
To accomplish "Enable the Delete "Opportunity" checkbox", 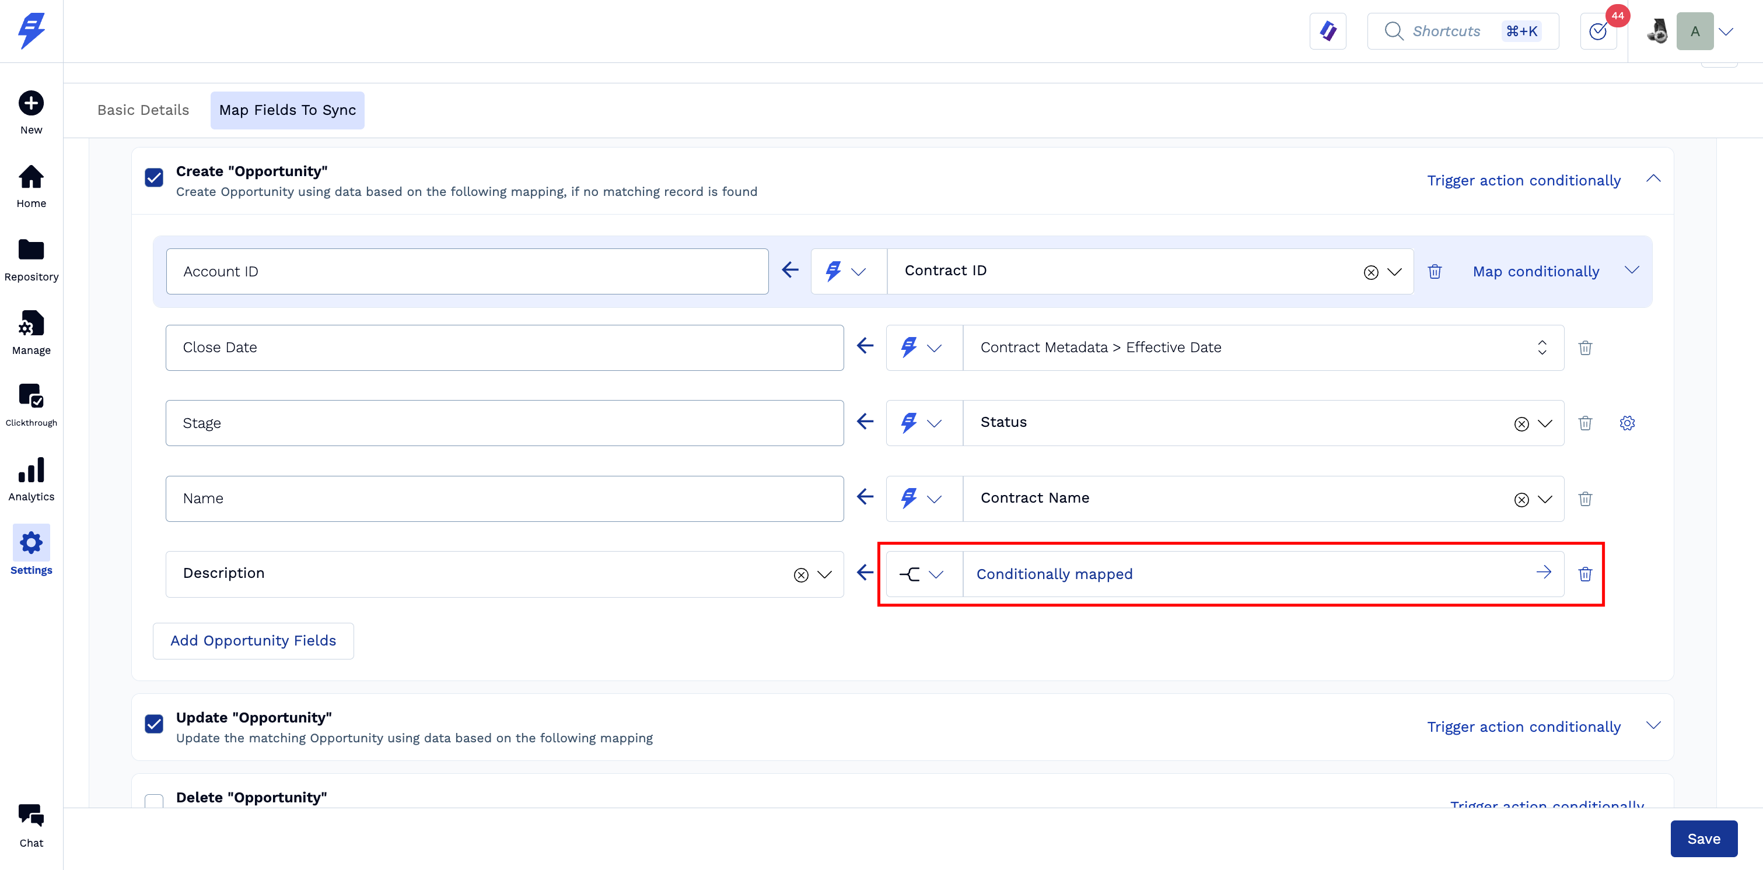I will 154,800.
